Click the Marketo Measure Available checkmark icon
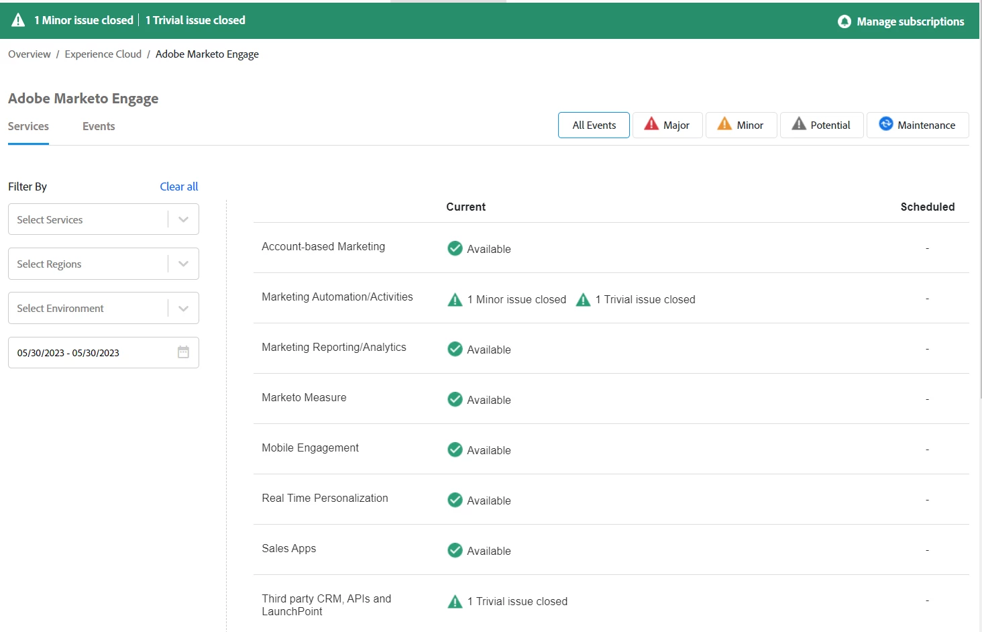The height and width of the screenshot is (632, 982). click(455, 399)
